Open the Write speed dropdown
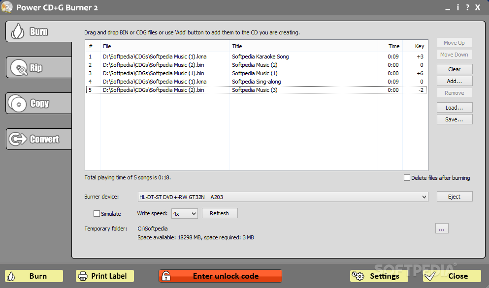Image resolution: width=489 pixels, height=288 pixels. pos(185,214)
